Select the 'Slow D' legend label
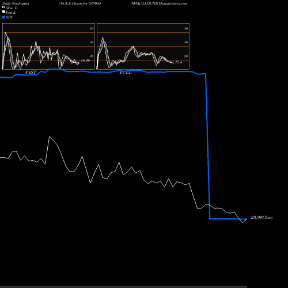 click(12, 8)
